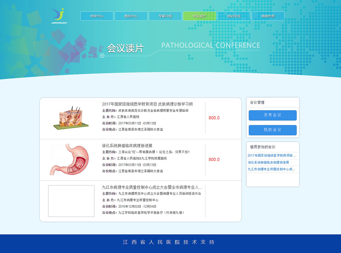Click the 我的会议 button
Image resolution: width=341 pixels, height=253 pixels.
273,130
